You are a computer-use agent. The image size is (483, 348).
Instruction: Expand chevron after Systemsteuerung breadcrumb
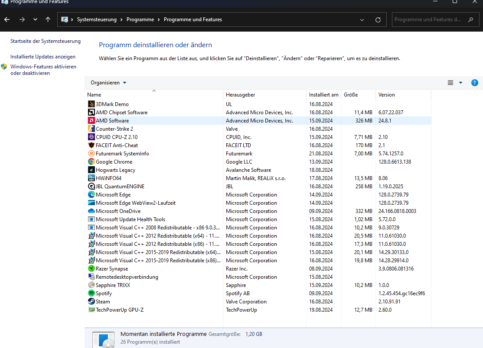tap(121, 19)
